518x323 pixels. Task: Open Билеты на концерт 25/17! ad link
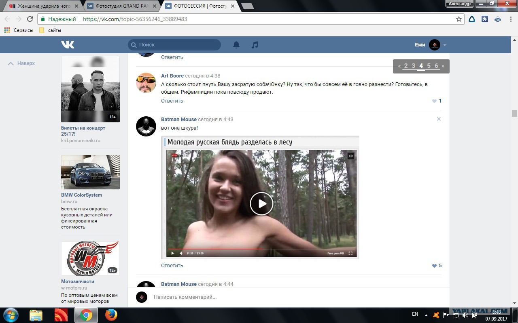[x=83, y=131]
